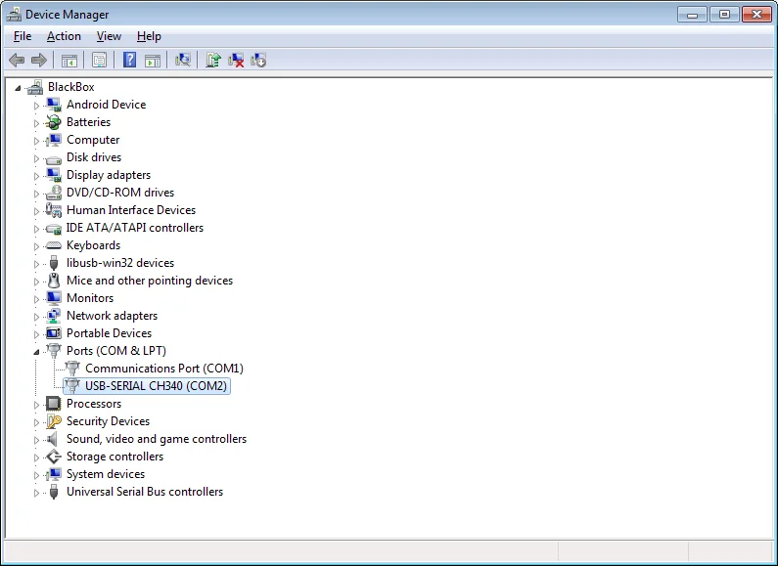Screen dimensions: 778x566
Task: Collapse the BlackBox root node
Action: (x=18, y=88)
